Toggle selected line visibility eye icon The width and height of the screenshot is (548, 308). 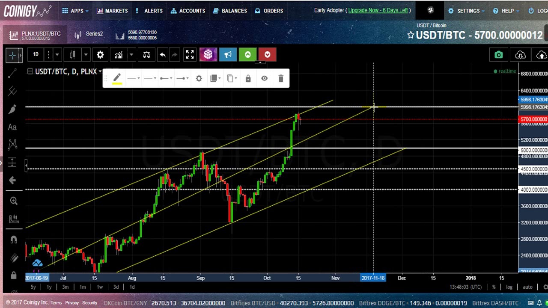click(x=264, y=78)
